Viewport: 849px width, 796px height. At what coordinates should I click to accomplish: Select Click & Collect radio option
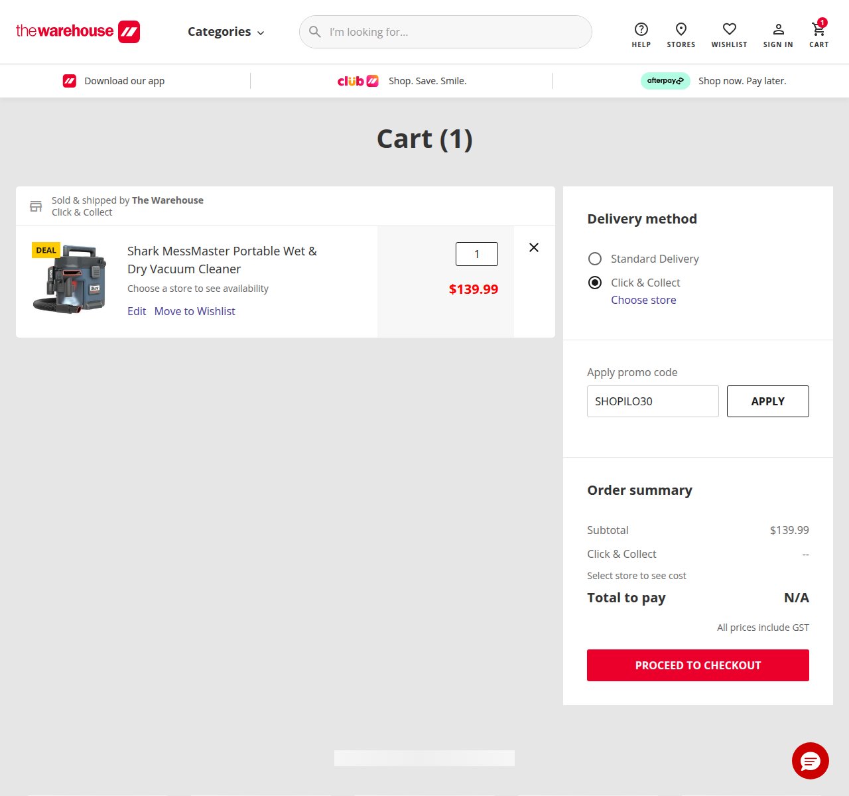(595, 283)
